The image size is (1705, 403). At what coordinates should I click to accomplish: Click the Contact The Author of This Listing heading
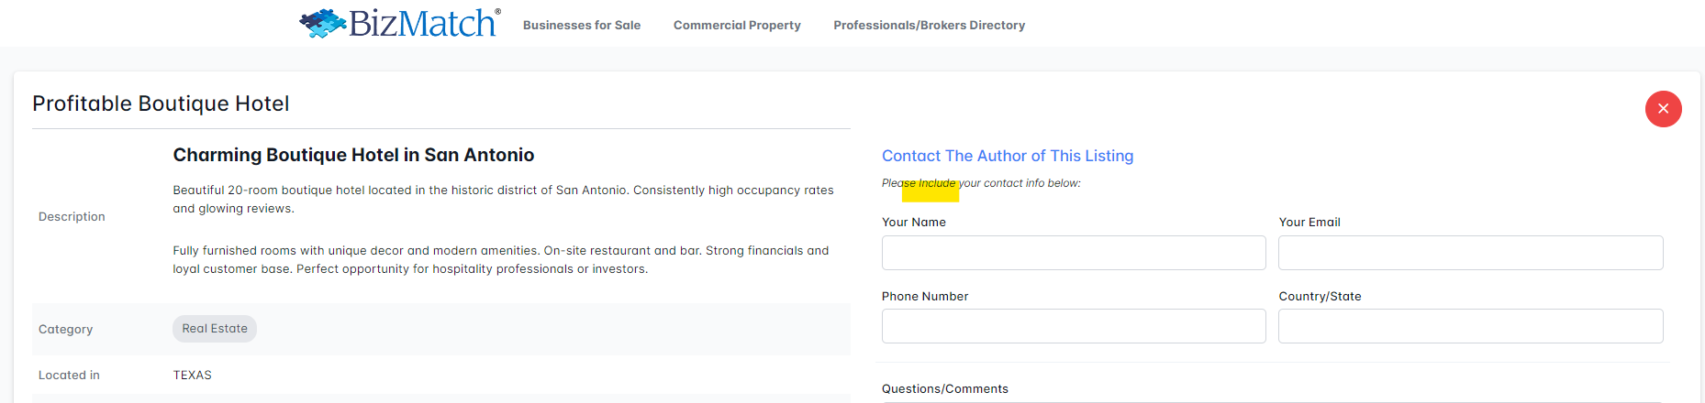click(x=1008, y=156)
